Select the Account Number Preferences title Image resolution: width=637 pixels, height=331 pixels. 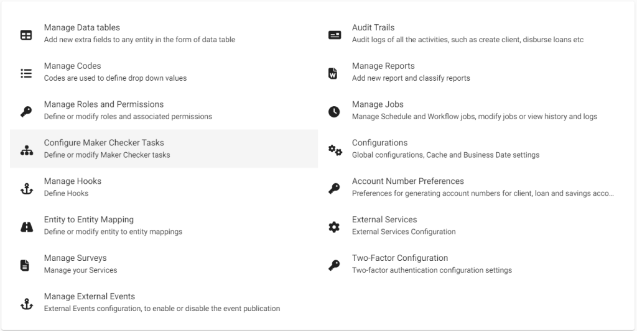407,181
